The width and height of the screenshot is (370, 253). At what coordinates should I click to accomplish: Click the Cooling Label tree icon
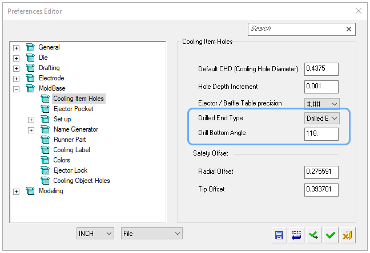(45, 150)
